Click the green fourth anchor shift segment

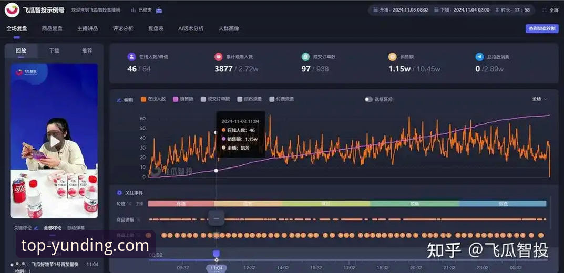click(415, 204)
